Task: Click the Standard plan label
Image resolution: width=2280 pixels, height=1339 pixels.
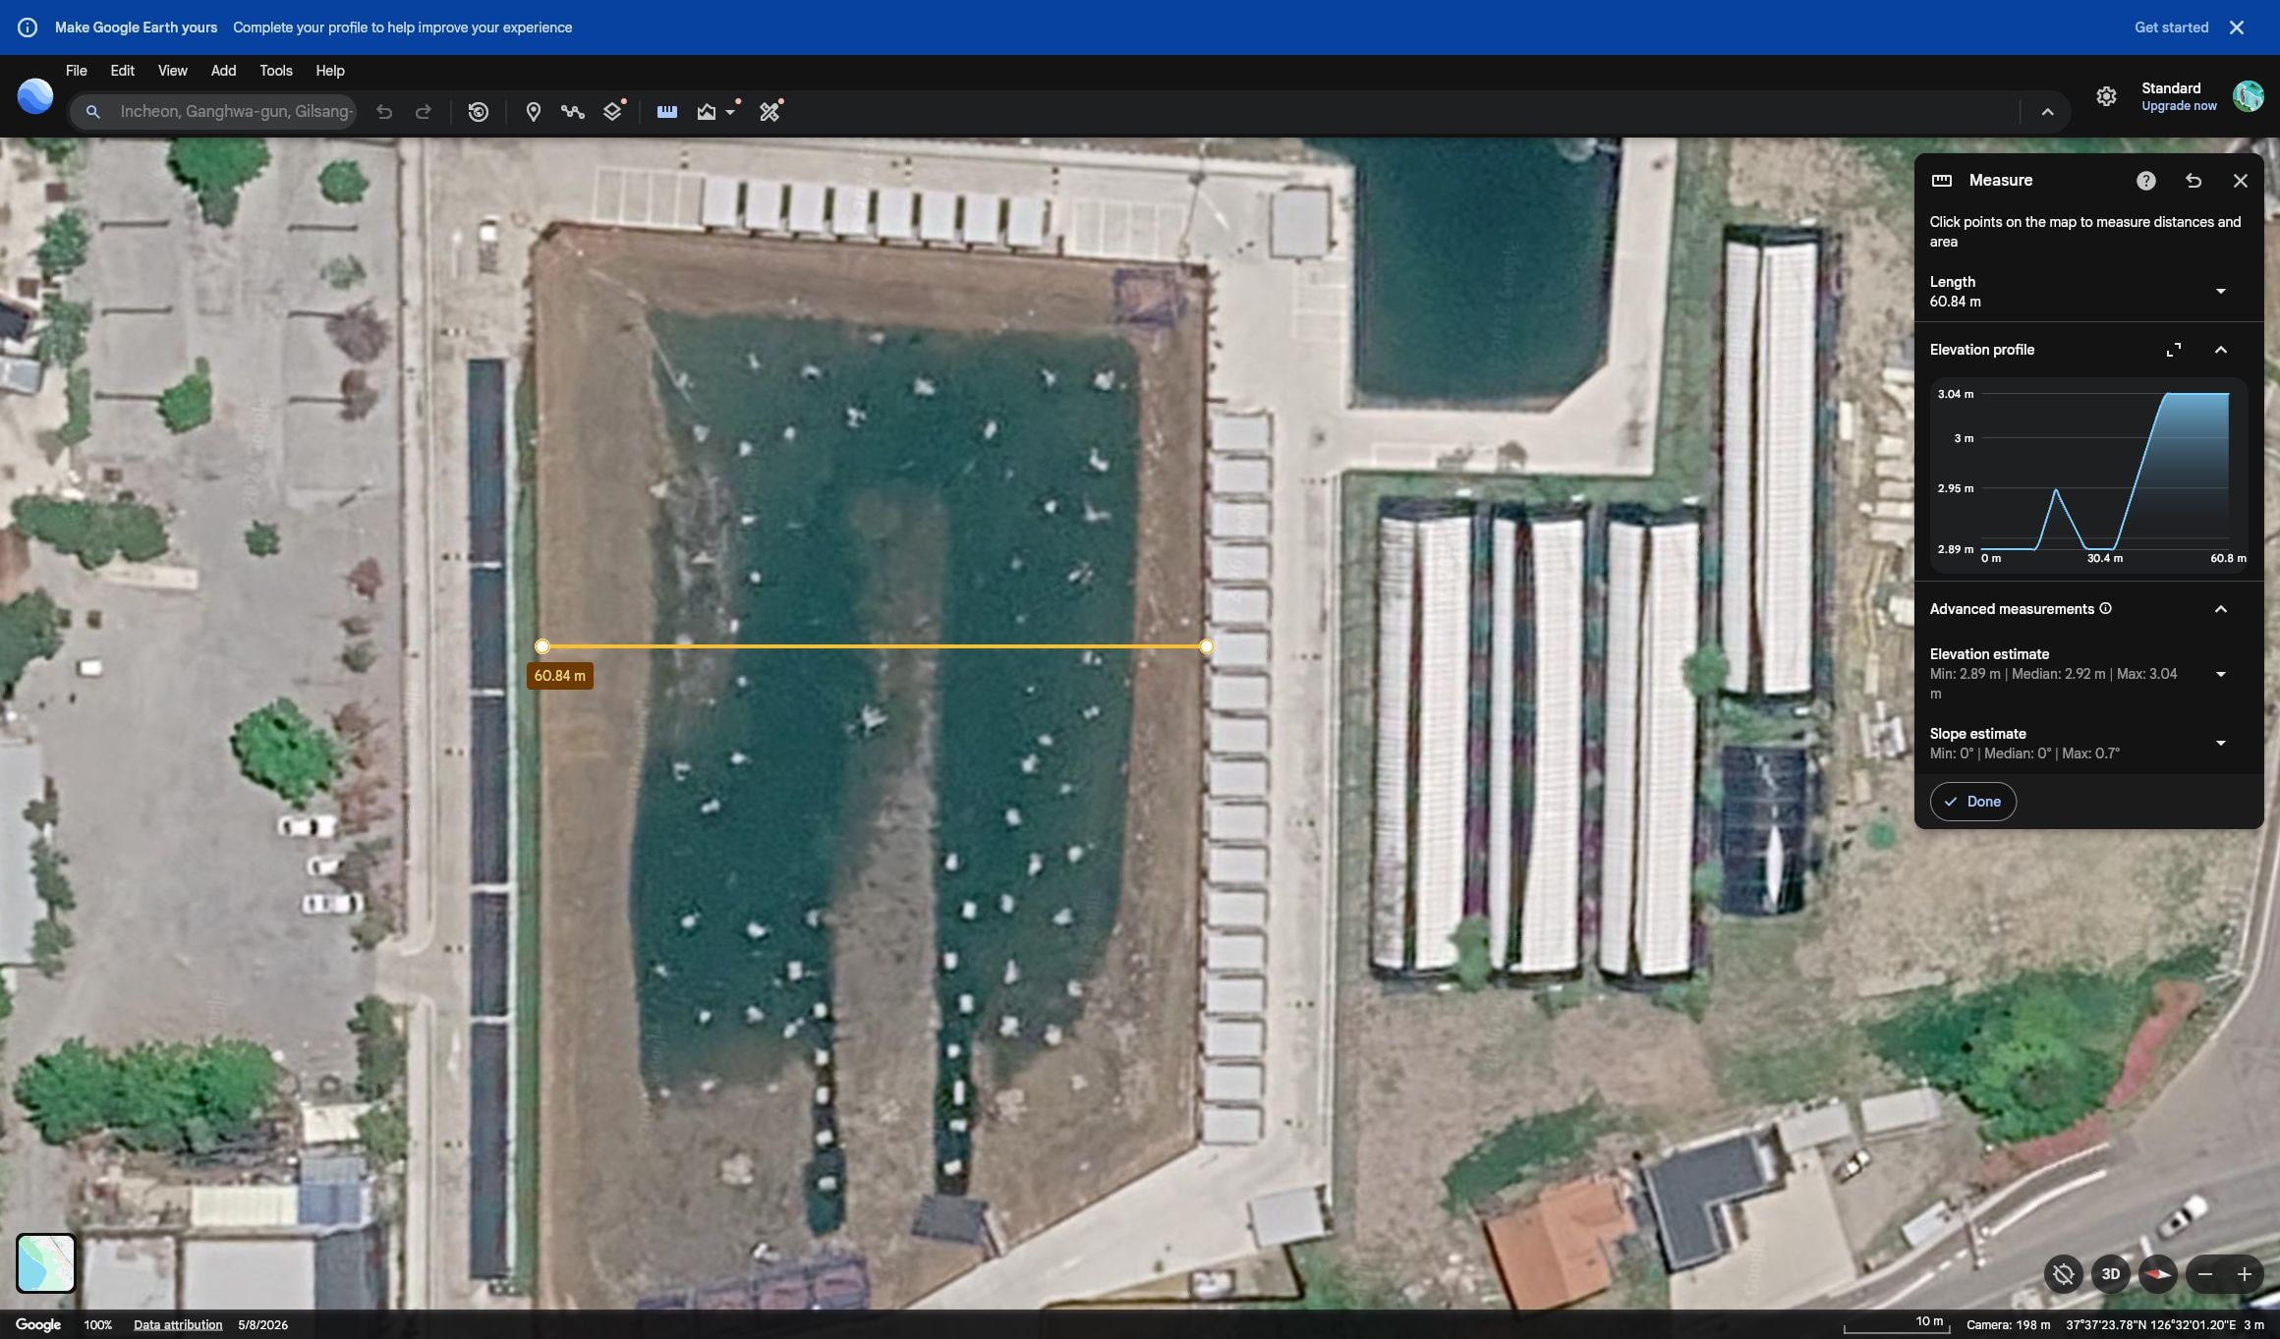Action: (x=2171, y=88)
